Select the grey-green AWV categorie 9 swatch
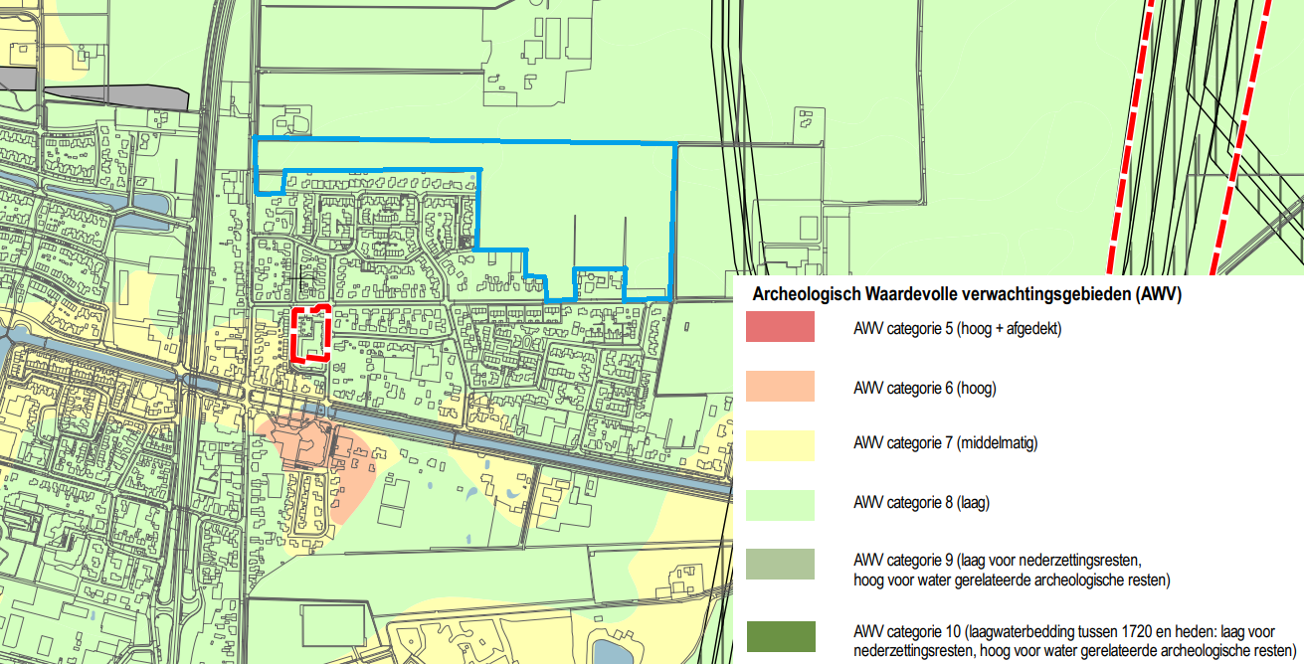The height and width of the screenshot is (664, 1304). click(780, 564)
